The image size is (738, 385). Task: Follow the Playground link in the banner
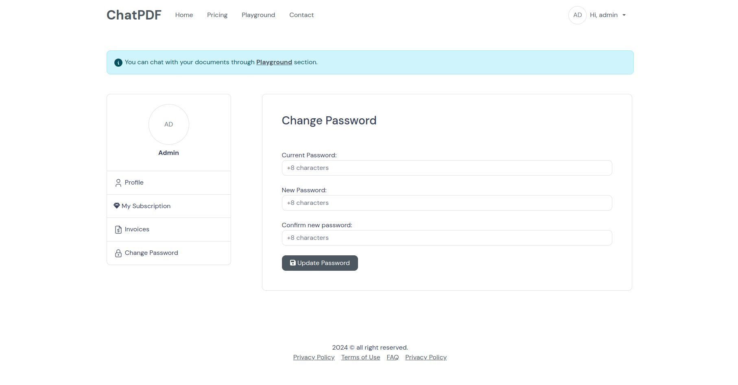click(x=274, y=62)
